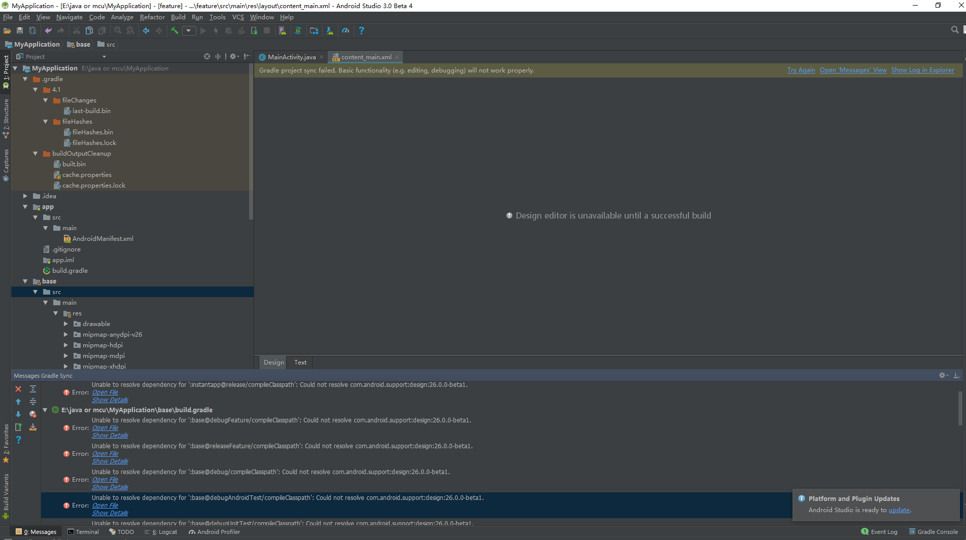
Task: Open run configuration dropdown in toolbar
Action: 189,31
